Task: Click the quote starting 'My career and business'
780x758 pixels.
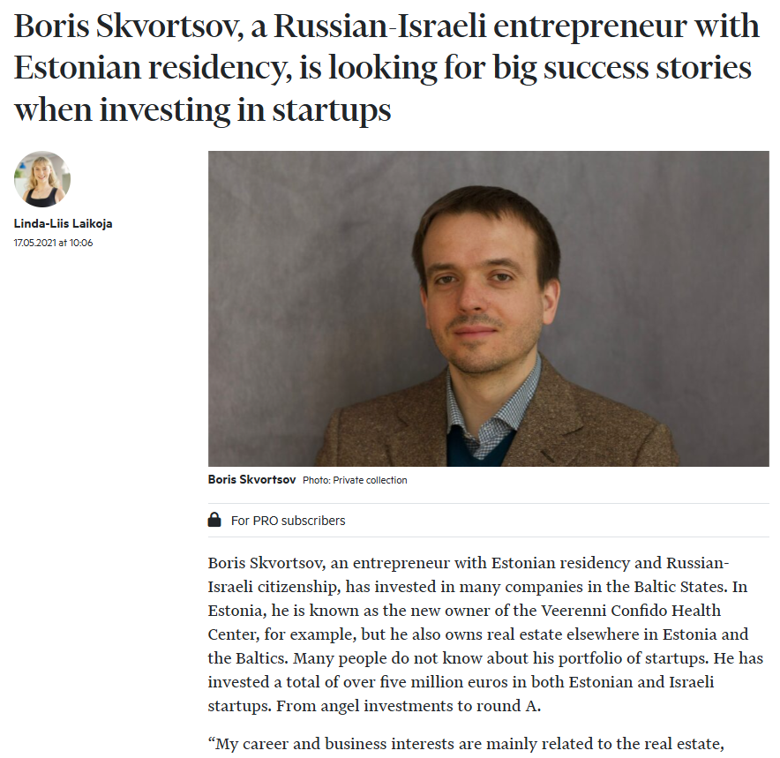Action: [x=466, y=744]
